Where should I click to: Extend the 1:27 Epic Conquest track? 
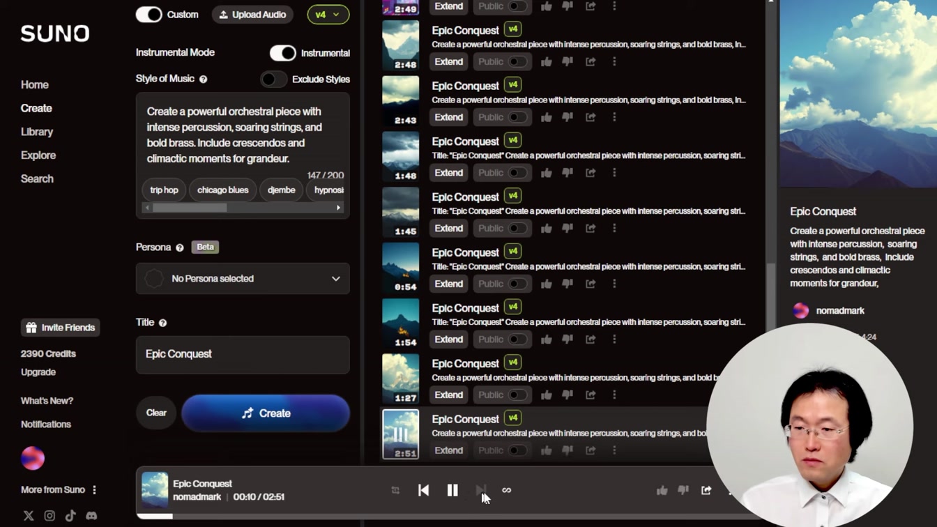(x=449, y=395)
